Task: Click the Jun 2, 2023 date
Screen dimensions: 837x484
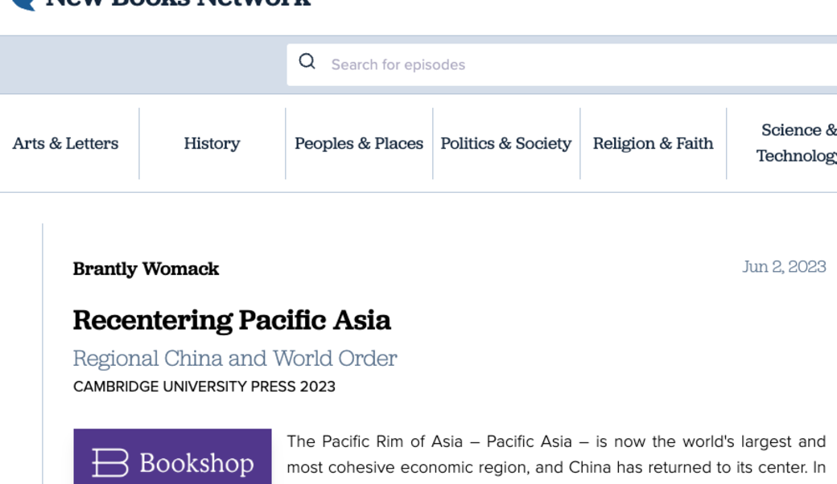Action: tap(783, 267)
